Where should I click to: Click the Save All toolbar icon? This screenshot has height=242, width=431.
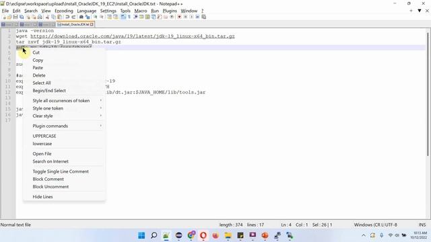[22, 17]
